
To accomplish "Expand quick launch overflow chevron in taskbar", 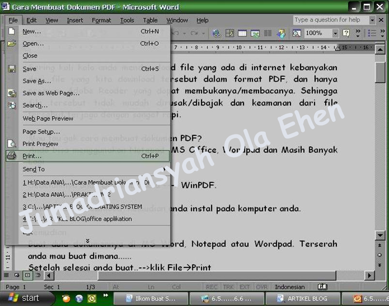I will coord(106,295).
